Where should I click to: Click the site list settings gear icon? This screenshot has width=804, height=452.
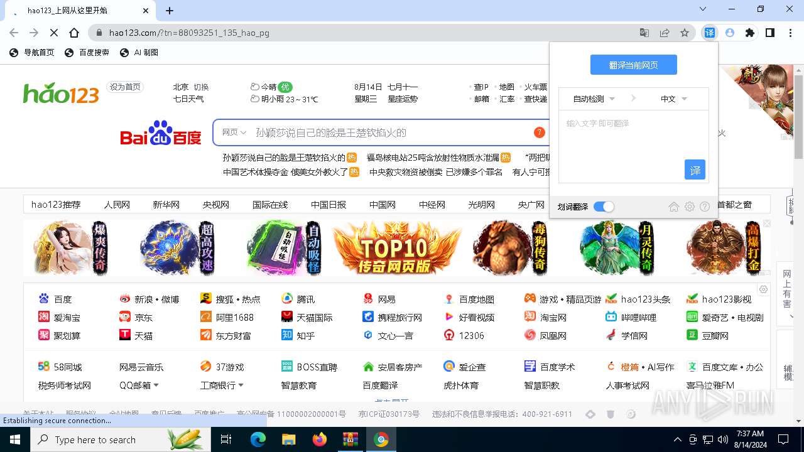tap(763, 289)
